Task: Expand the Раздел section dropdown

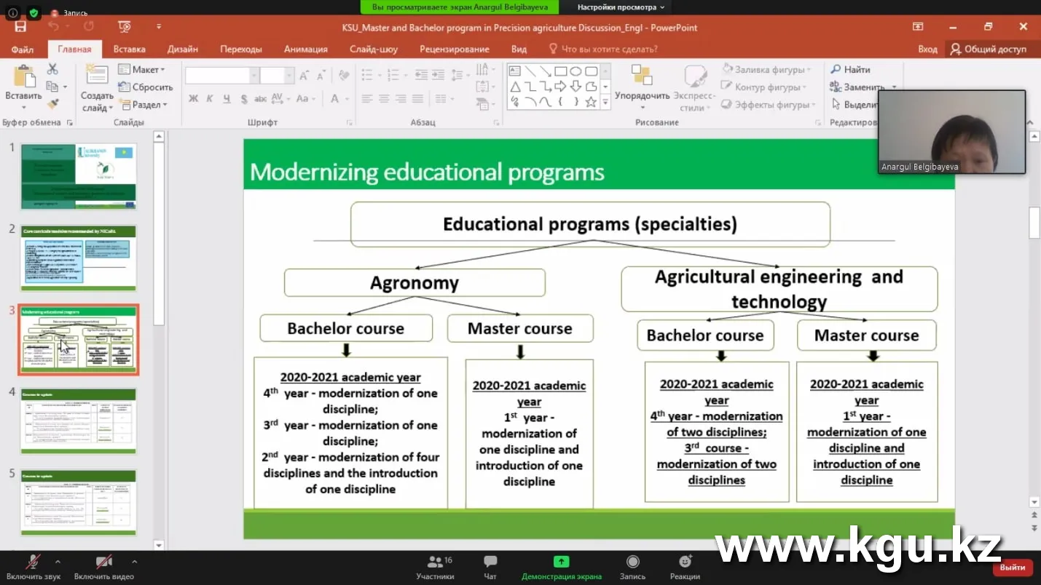Action: (x=149, y=105)
